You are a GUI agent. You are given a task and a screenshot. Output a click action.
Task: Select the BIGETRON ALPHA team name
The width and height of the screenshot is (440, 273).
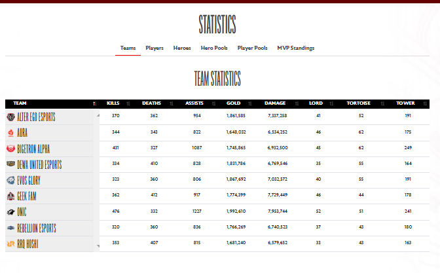[x=33, y=149]
